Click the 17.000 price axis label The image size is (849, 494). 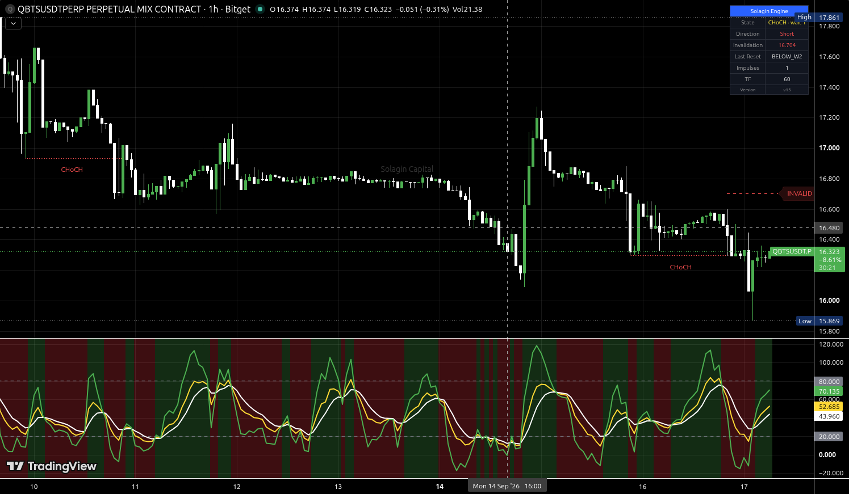click(x=829, y=148)
